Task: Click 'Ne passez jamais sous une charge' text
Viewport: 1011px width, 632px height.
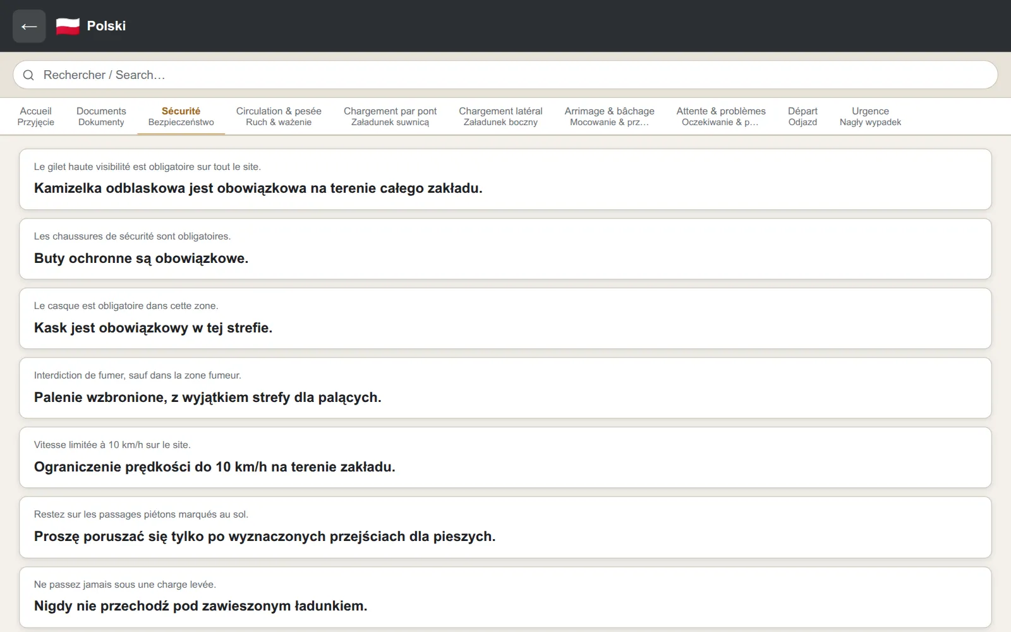Action: [125, 585]
